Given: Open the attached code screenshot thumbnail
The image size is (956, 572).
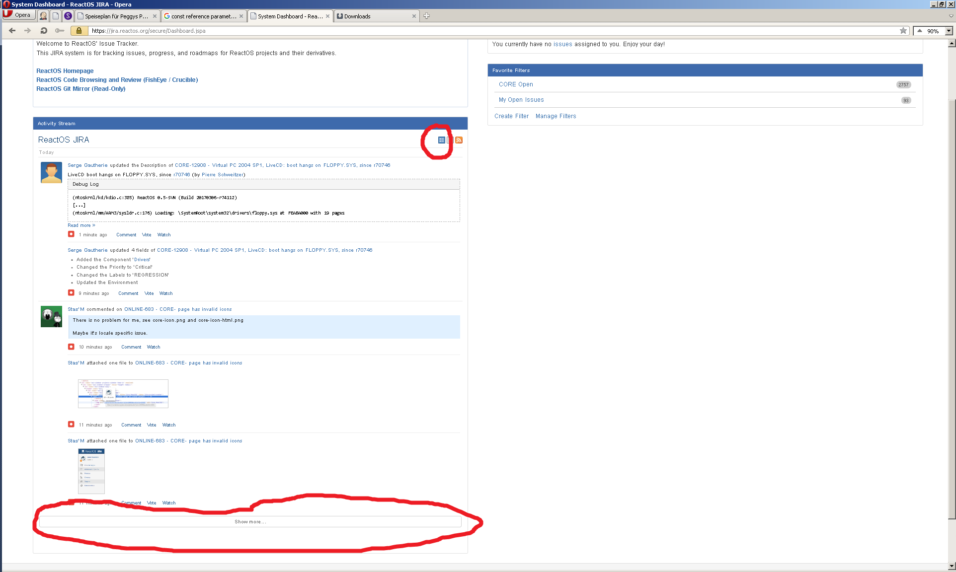Looking at the screenshot, I should click(123, 394).
